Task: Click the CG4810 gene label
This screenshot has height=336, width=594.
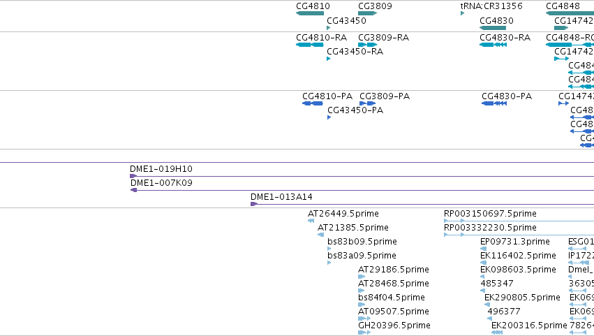Action: click(313, 6)
